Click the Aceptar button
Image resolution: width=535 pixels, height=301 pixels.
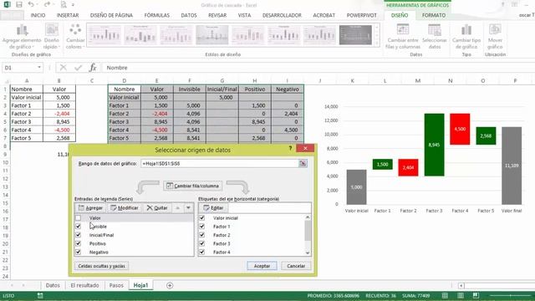(262, 266)
